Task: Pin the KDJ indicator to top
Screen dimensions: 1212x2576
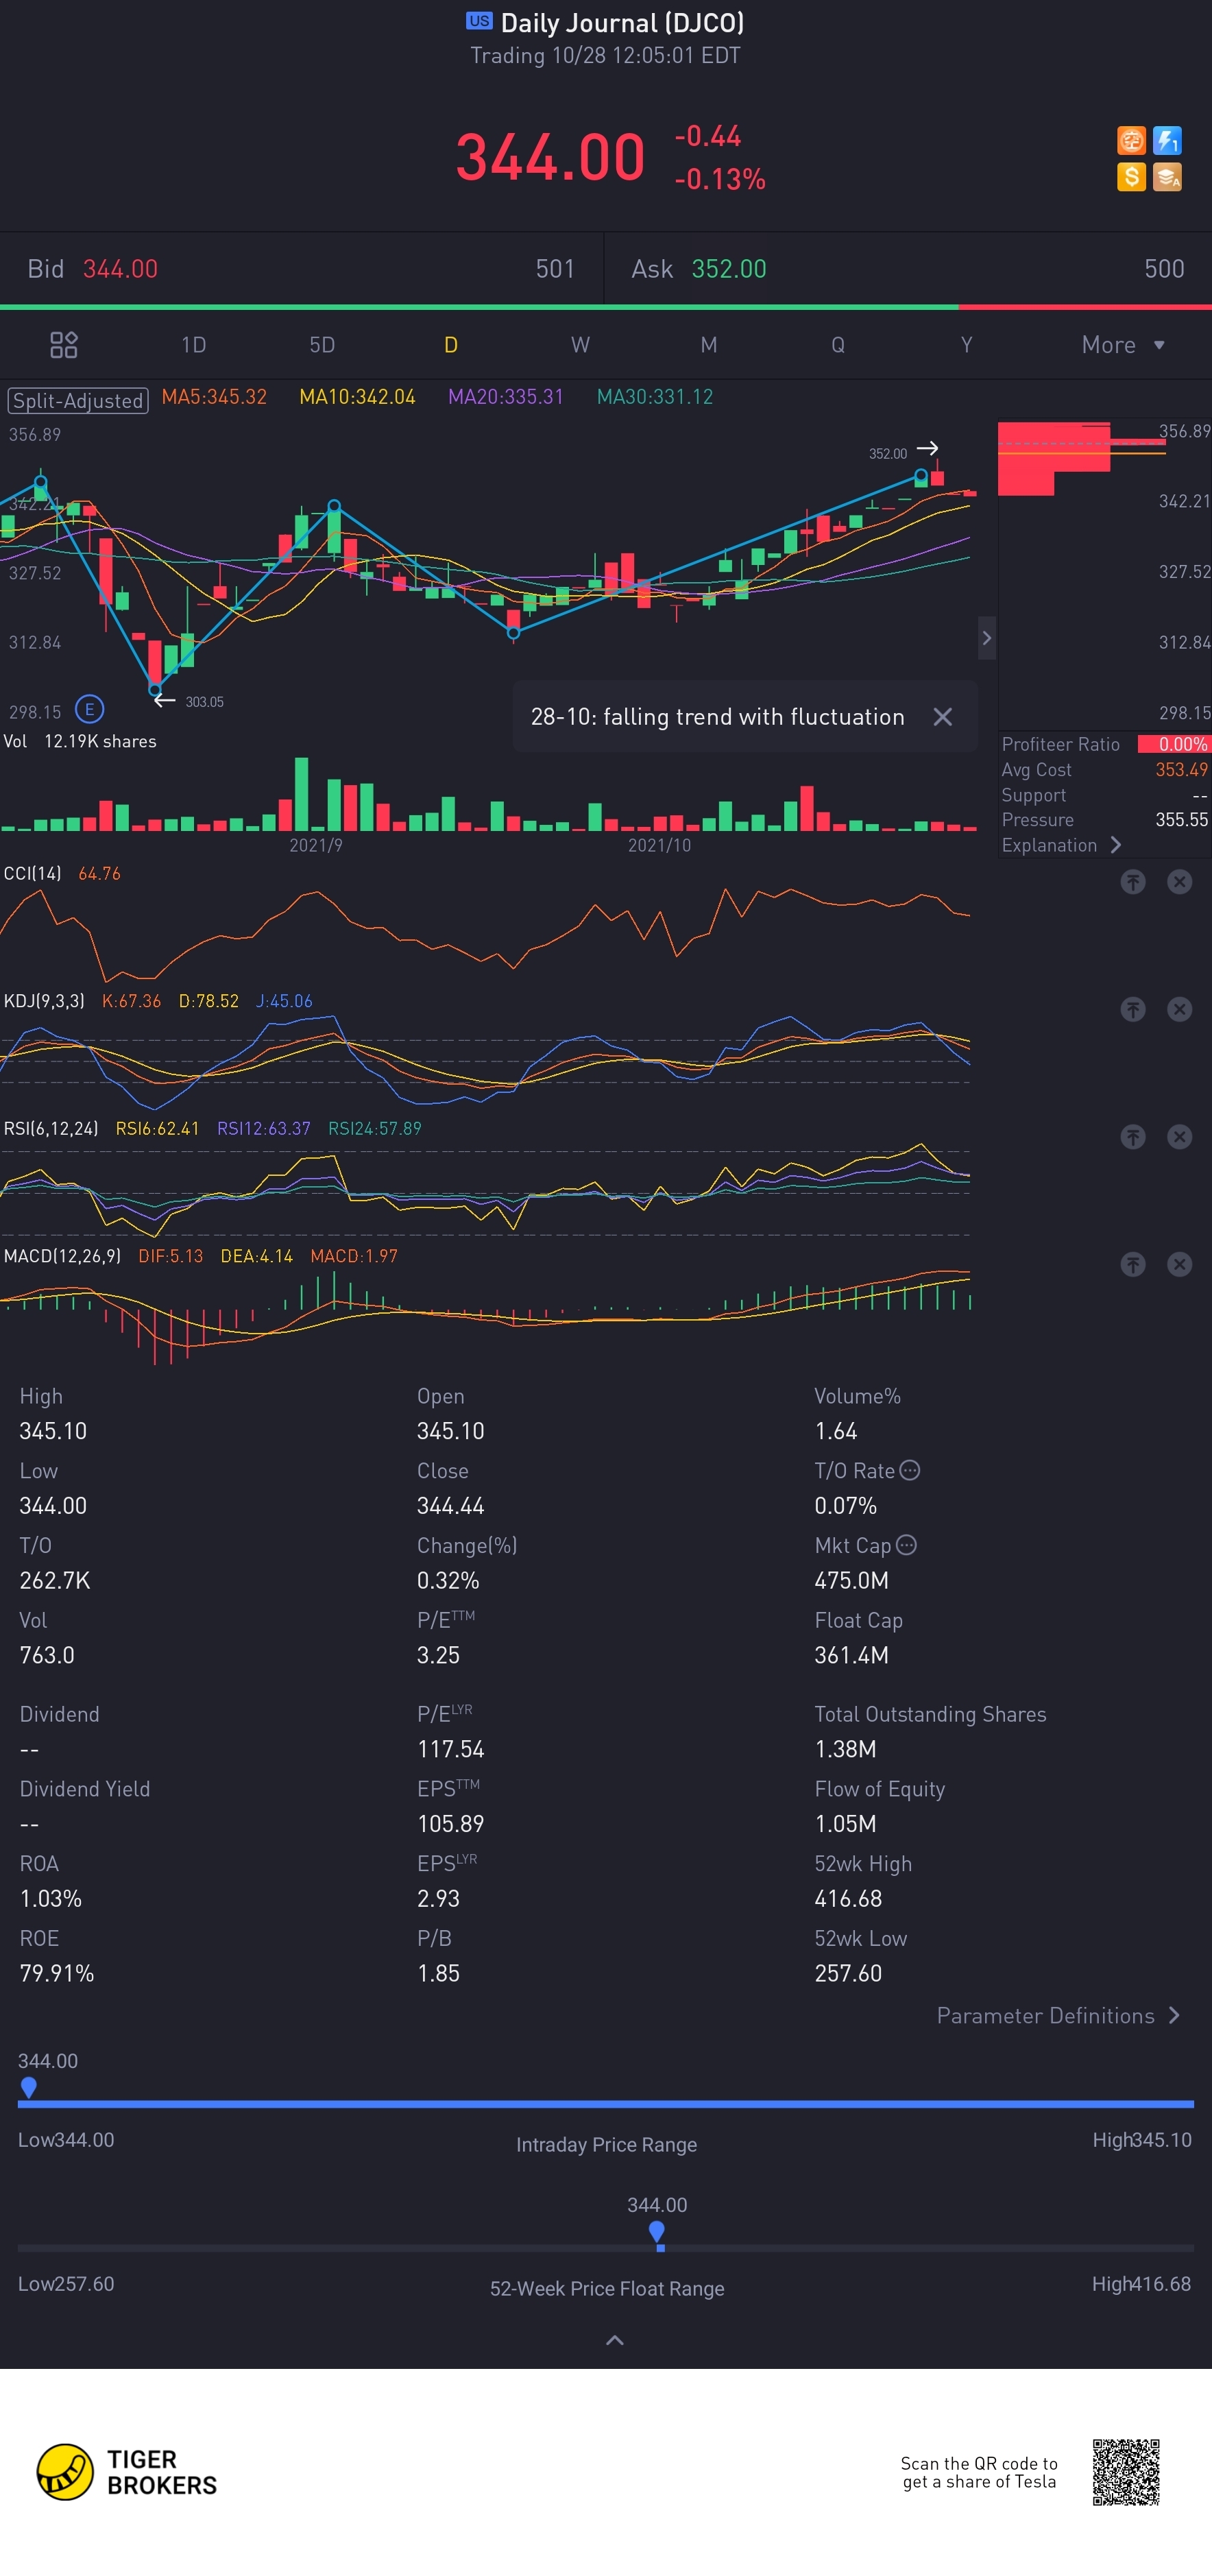Action: tap(1132, 1009)
